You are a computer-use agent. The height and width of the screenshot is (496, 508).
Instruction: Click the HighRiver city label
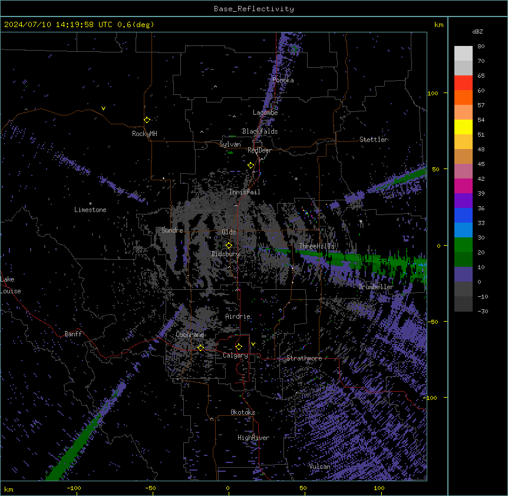pyautogui.click(x=253, y=438)
